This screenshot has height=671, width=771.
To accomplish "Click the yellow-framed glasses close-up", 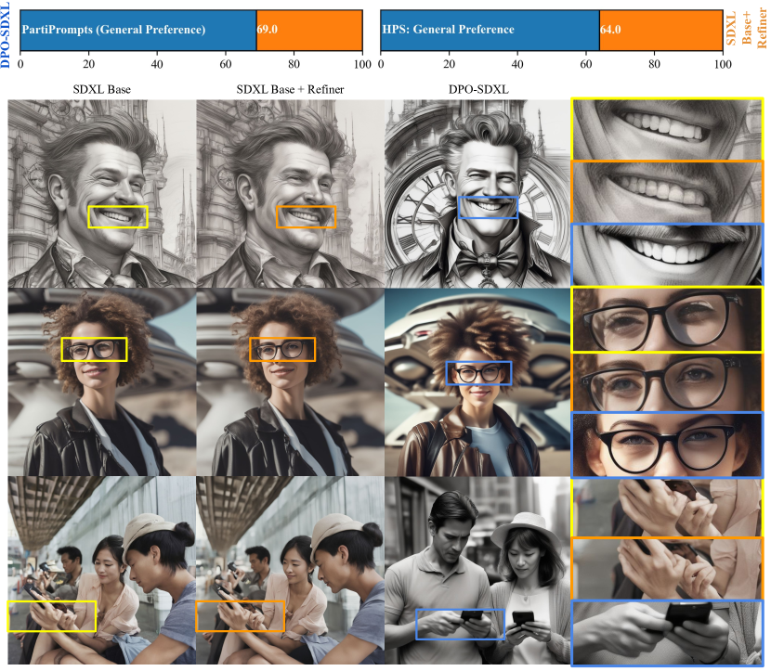I will (667, 320).
